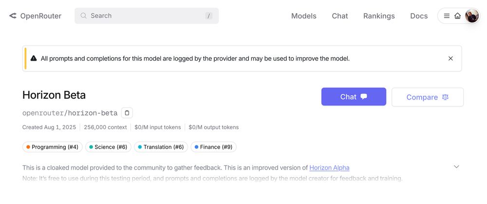Open the Docs nav link
The width and height of the screenshot is (487, 204).
coord(419,16)
